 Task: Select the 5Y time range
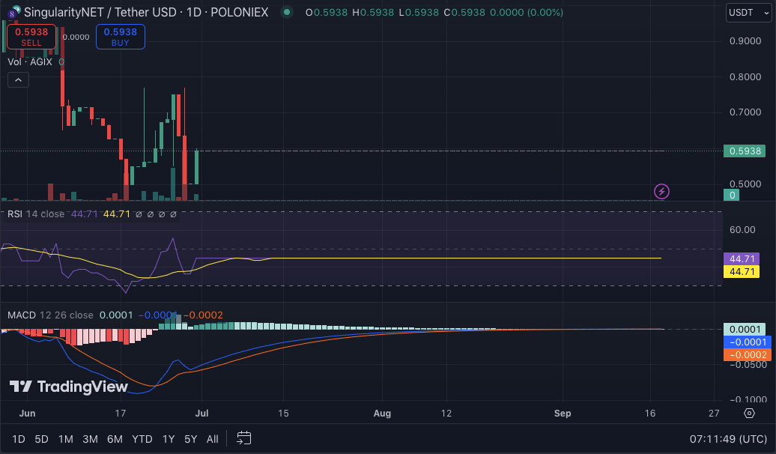coord(190,439)
